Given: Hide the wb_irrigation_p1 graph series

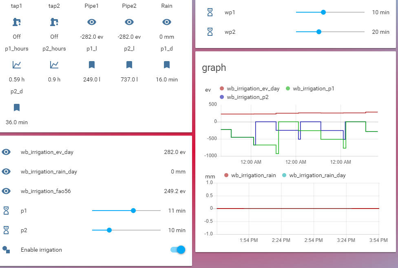Looking at the screenshot, I should coord(310,88).
